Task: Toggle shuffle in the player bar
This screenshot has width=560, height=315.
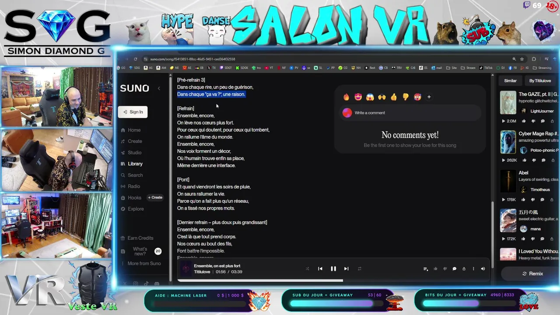Action: [307, 269]
